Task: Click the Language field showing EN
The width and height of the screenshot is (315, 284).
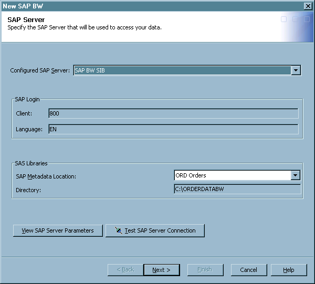Action: coord(174,129)
